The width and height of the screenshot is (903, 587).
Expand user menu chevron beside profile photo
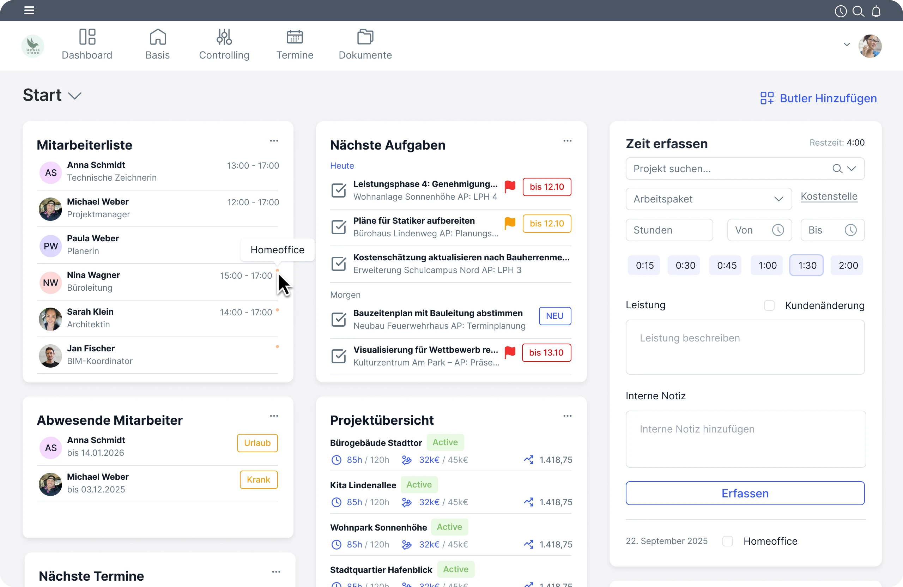tap(847, 44)
